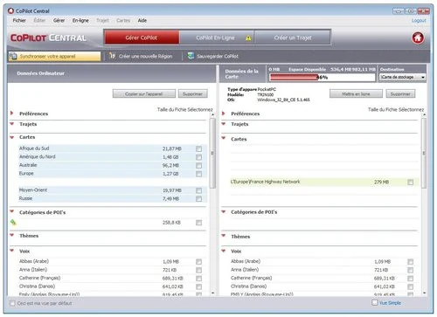Collapse left Thèmes section
Viewport: 437px width, 317px height.
click(x=12, y=235)
